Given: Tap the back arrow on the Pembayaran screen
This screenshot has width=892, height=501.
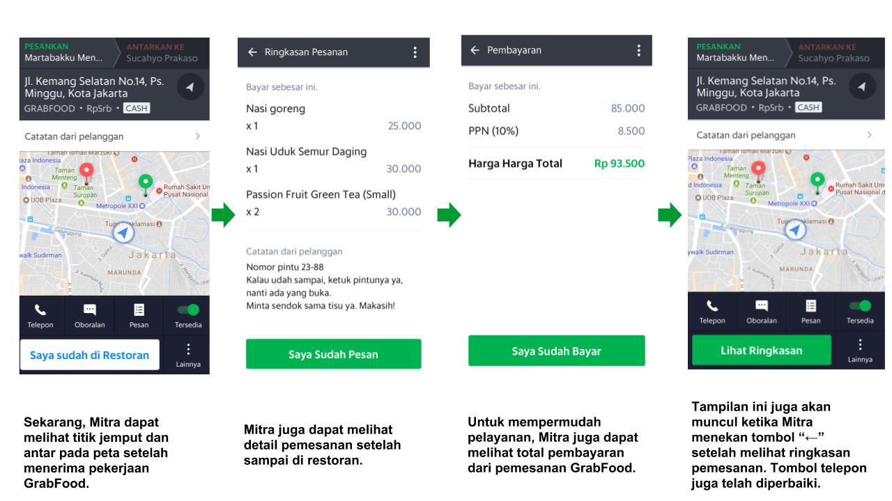Looking at the screenshot, I should (474, 50).
